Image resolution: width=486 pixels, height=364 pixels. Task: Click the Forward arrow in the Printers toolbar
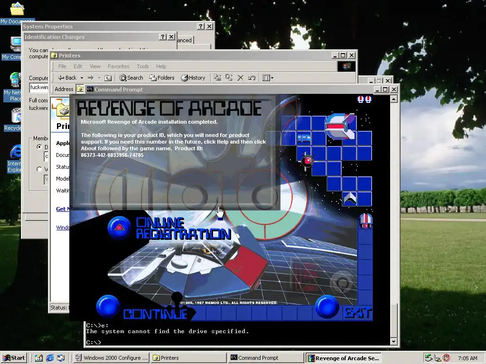[91, 78]
